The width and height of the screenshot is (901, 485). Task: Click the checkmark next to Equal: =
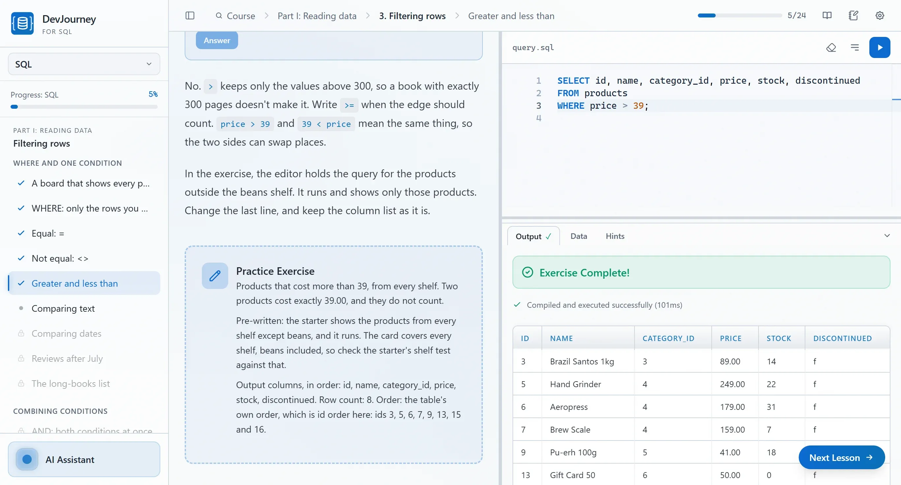coord(21,233)
